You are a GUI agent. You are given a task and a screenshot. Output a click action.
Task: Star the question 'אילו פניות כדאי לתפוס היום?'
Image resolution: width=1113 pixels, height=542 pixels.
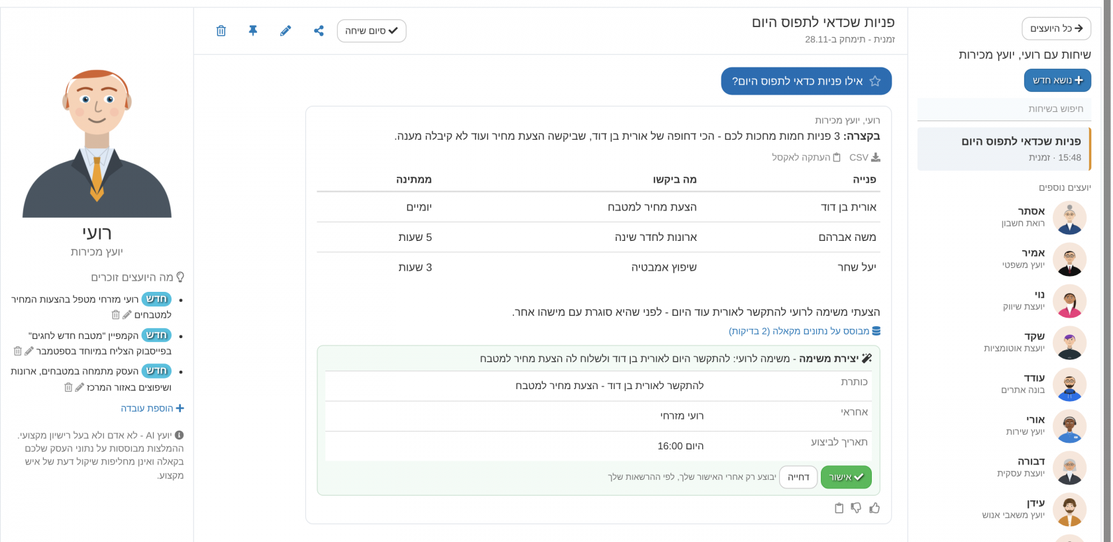click(x=875, y=81)
